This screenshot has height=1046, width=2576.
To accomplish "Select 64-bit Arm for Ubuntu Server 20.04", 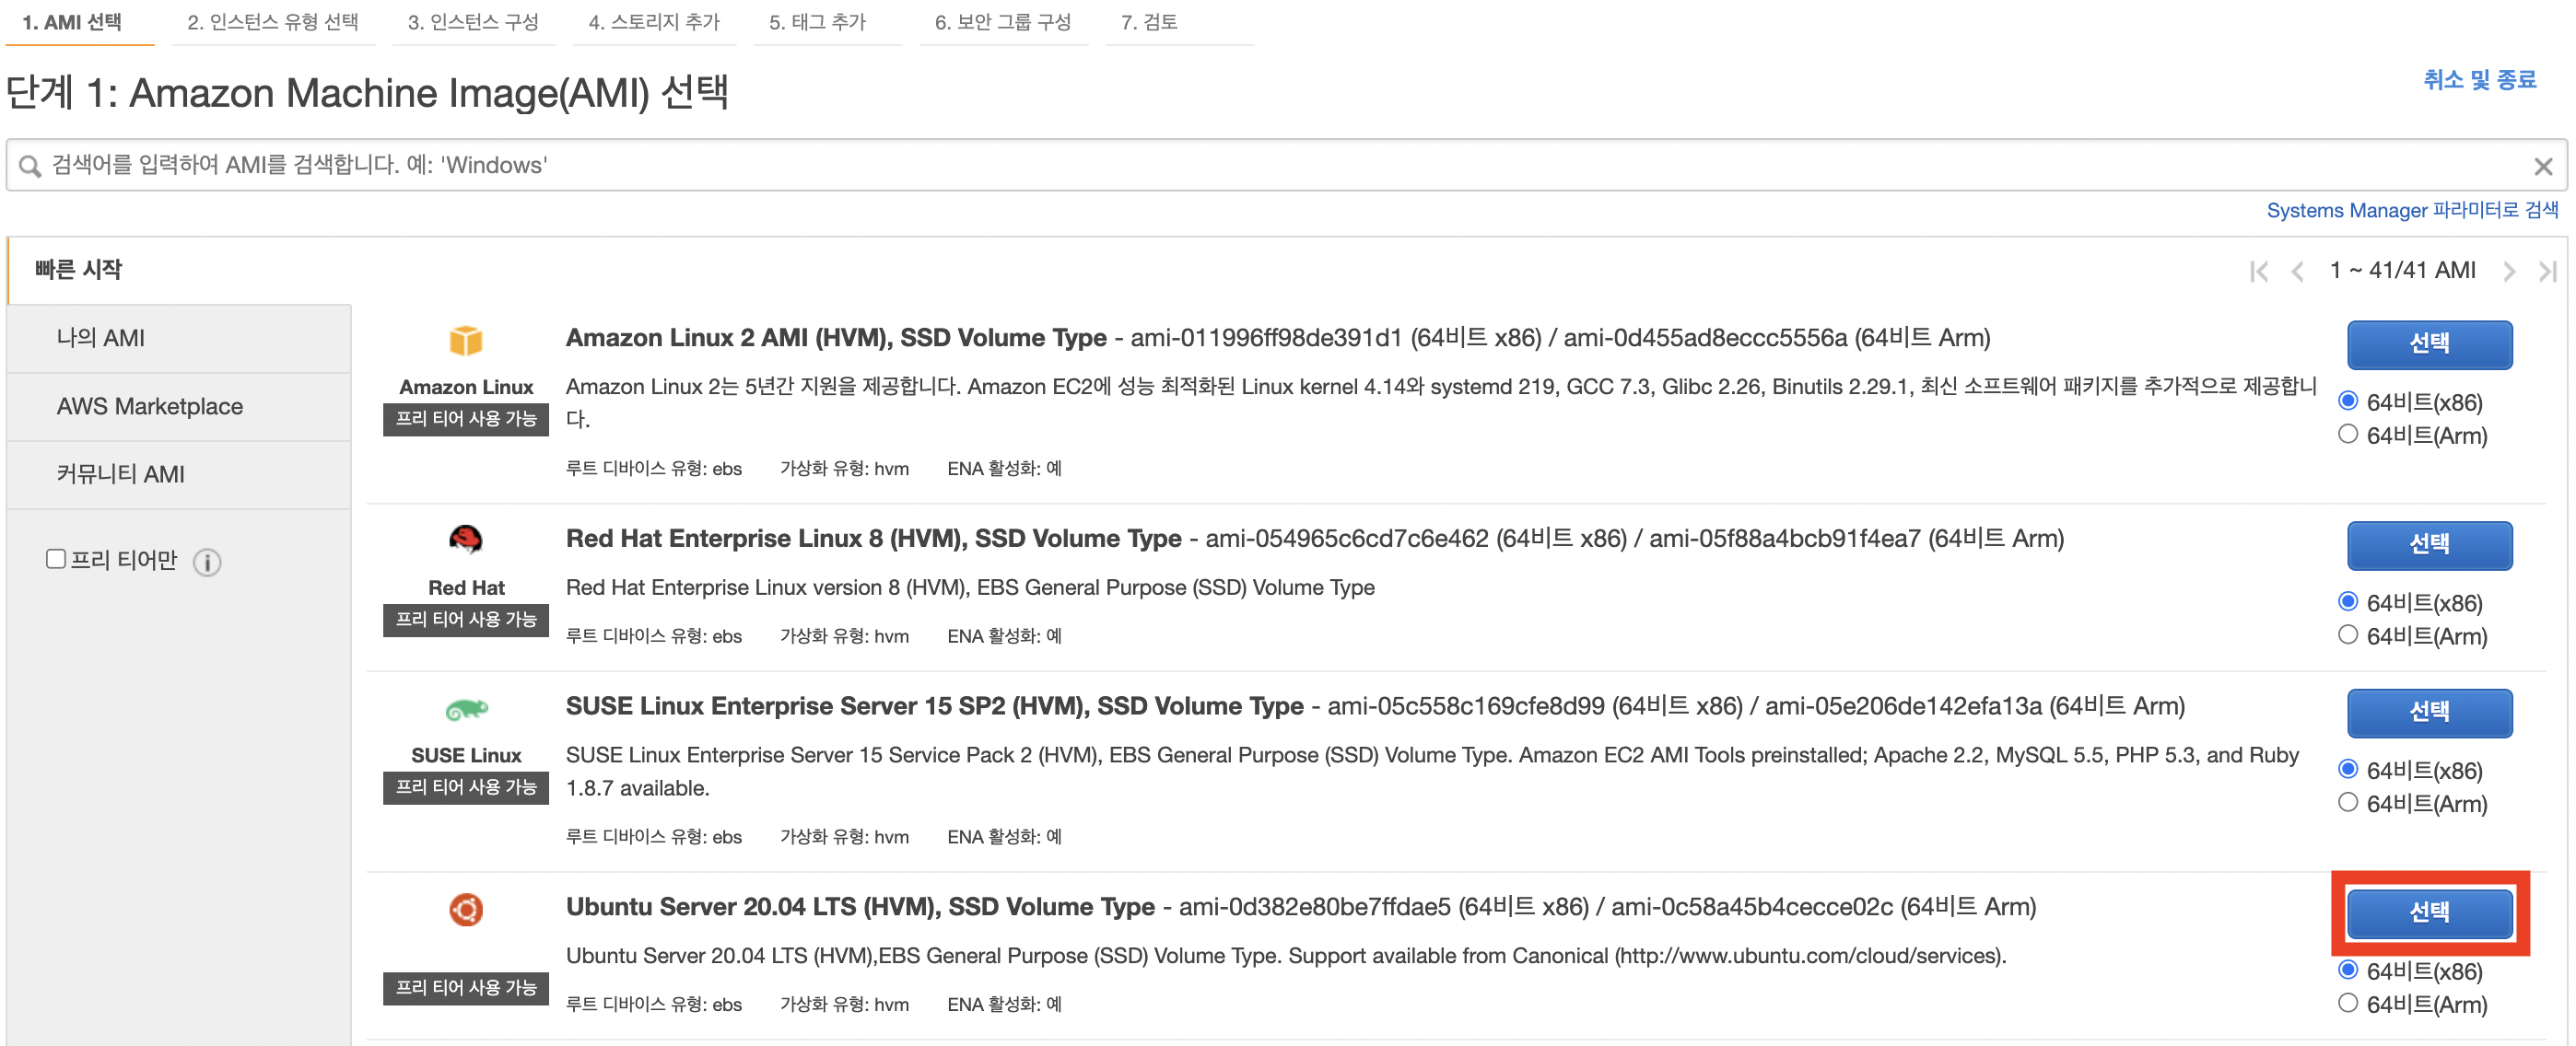I will (2347, 1003).
